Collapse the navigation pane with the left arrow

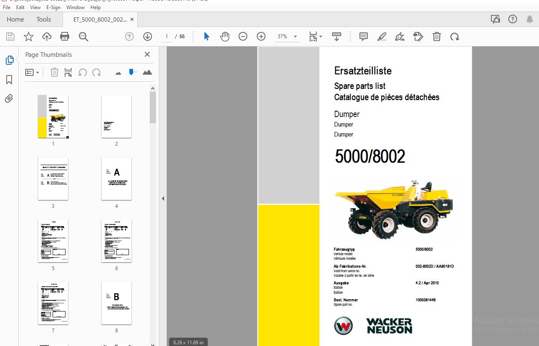(x=163, y=199)
